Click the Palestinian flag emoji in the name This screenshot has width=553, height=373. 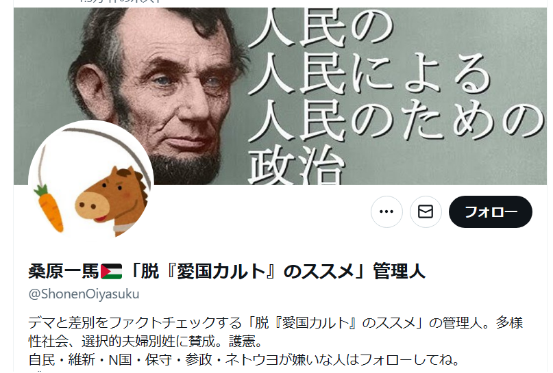point(112,272)
